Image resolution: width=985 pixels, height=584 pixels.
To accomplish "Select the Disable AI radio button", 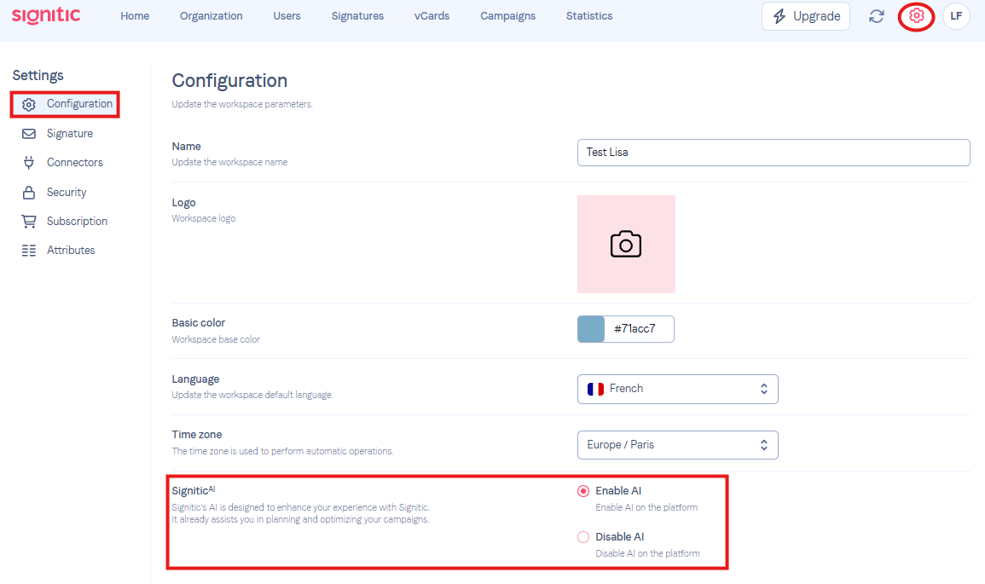I will (x=583, y=537).
